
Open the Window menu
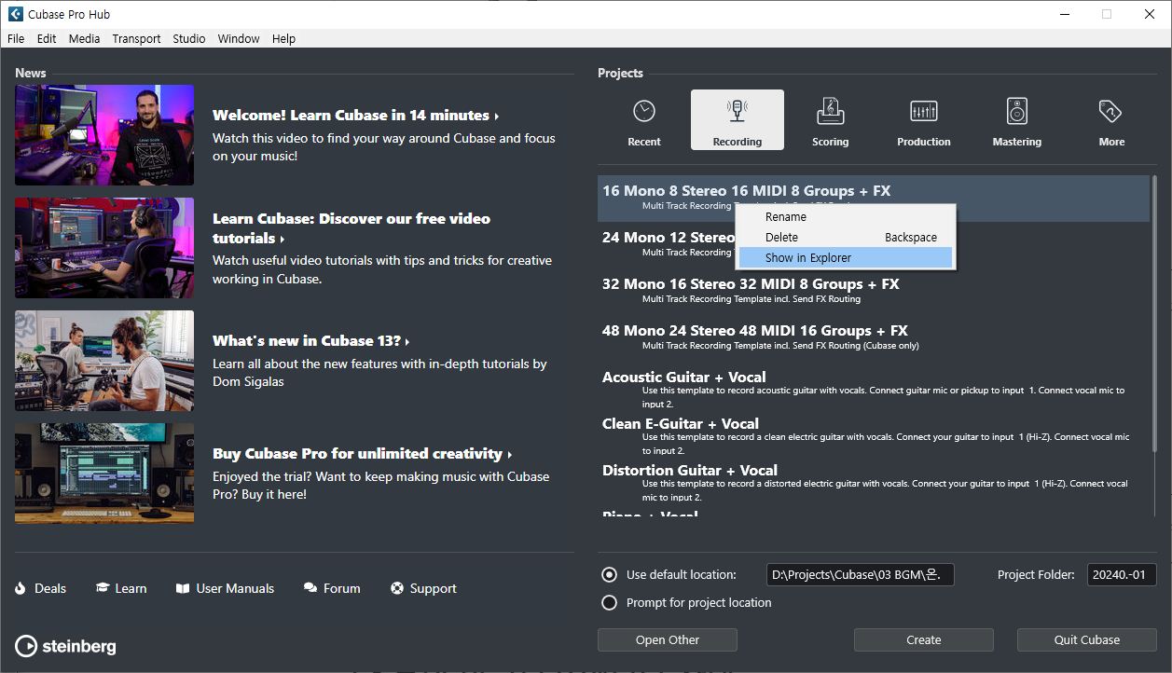(x=239, y=38)
